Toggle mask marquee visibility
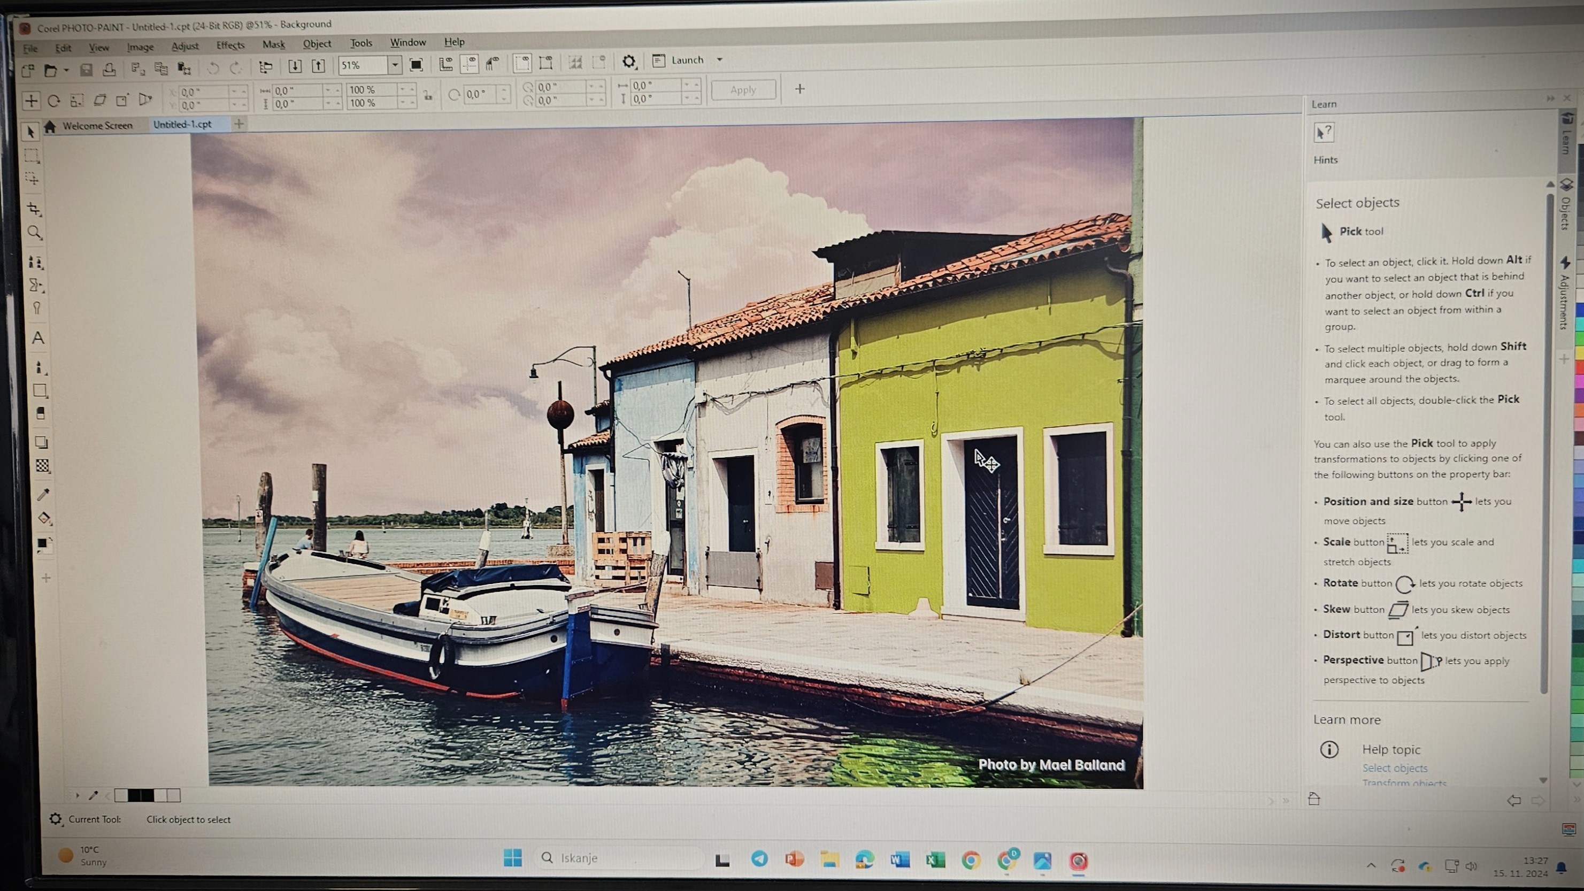Viewport: 1584px width, 891px height. (522, 63)
